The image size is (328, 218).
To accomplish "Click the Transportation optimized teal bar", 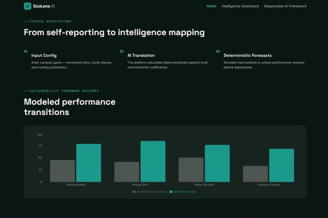I will (x=88, y=163).
